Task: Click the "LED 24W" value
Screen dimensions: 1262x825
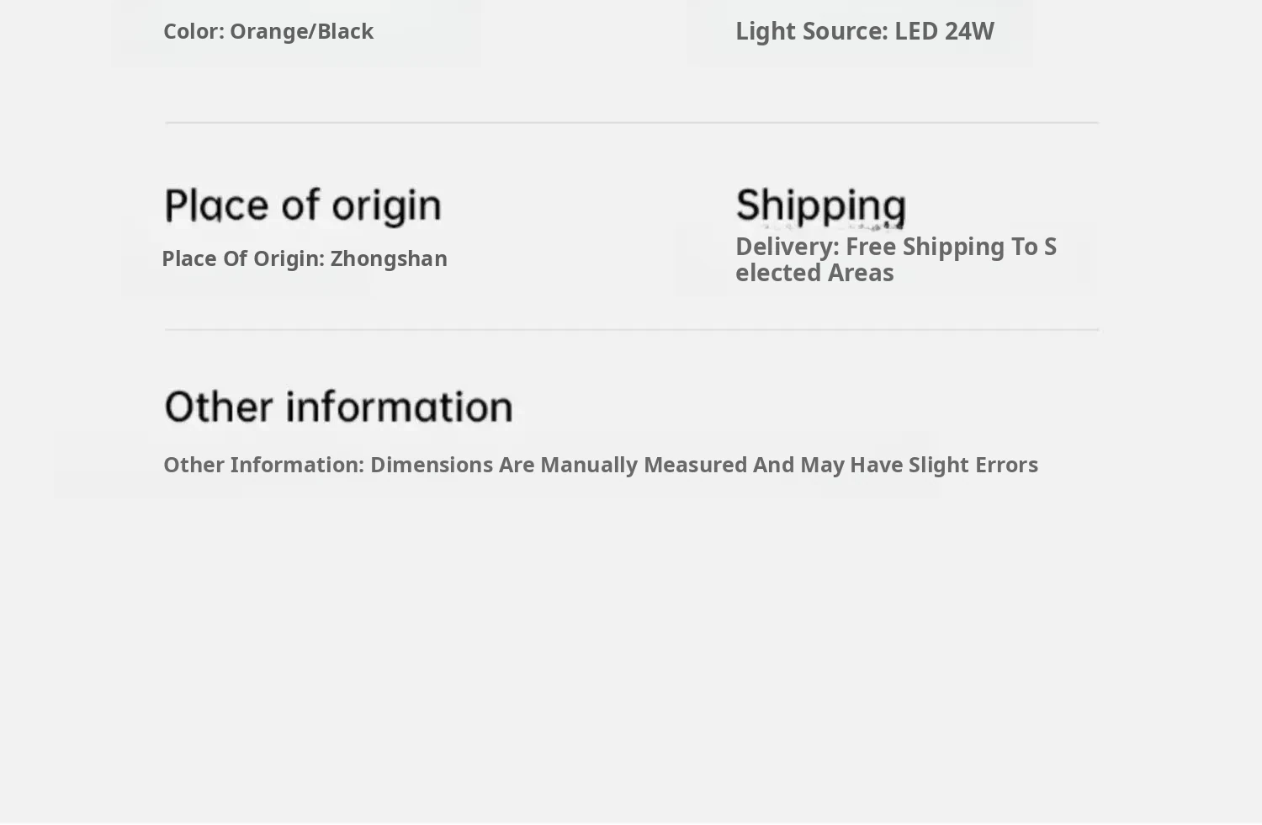Action: [x=943, y=31]
